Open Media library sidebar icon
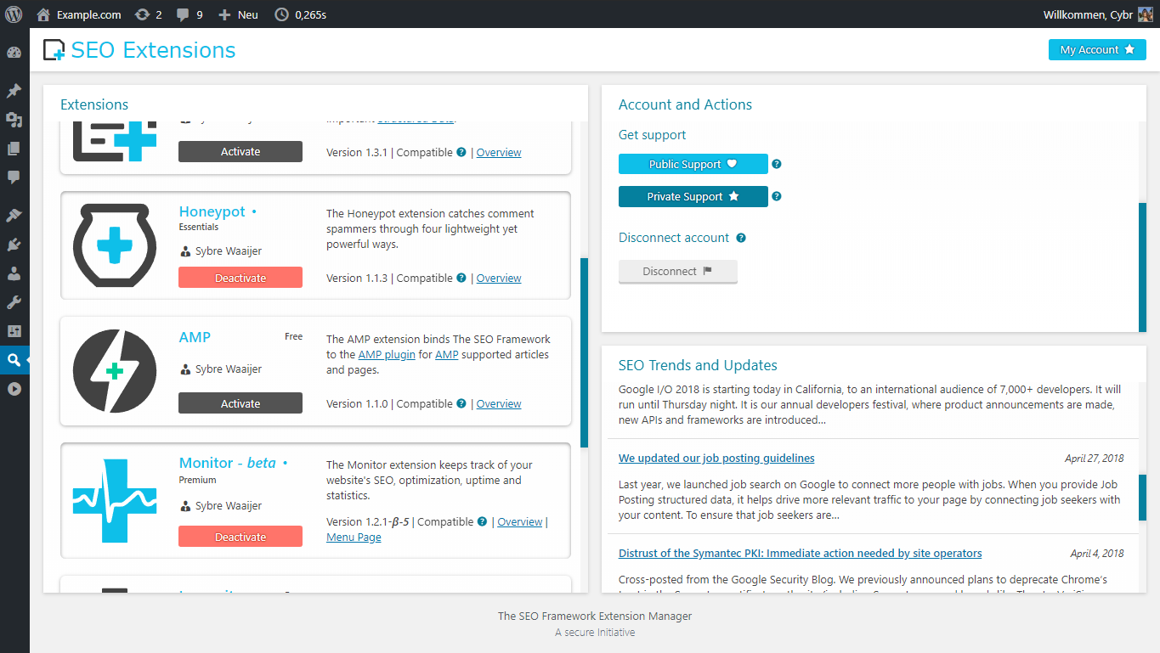1160x653 pixels. click(14, 120)
